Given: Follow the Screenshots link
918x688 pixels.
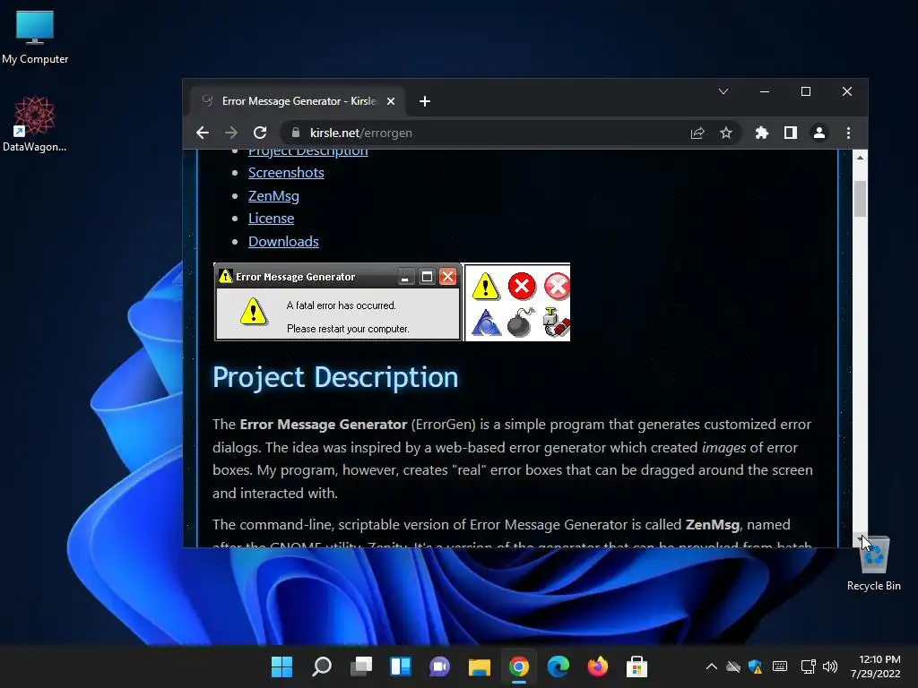Looking at the screenshot, I should coord(286,173).
